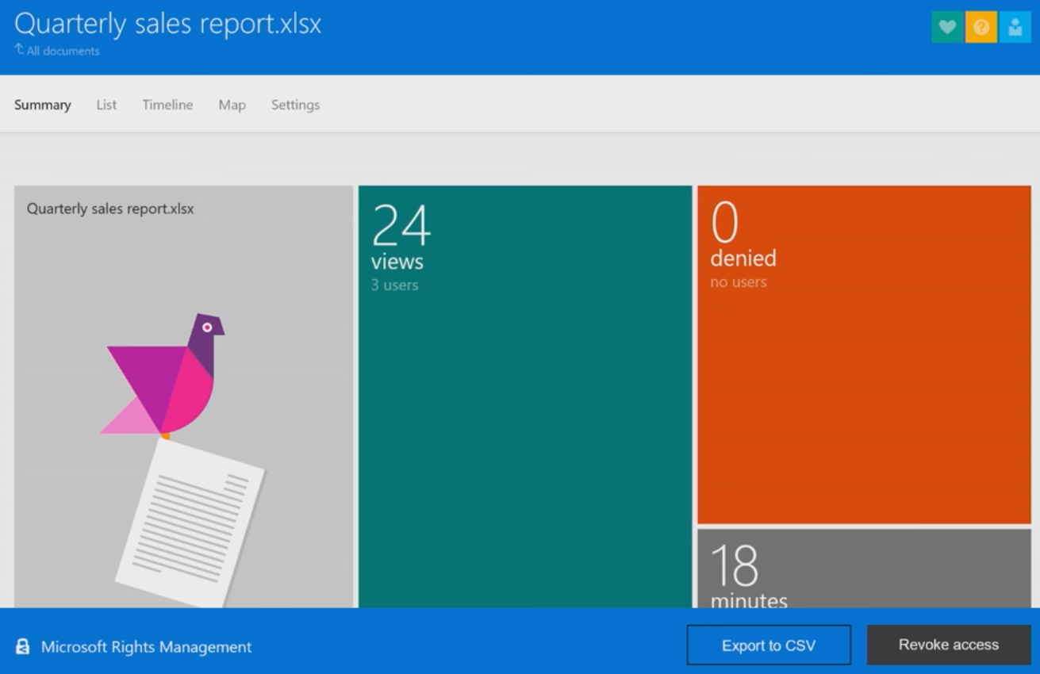
Task: Open the List tab
Action: point(106,105)
